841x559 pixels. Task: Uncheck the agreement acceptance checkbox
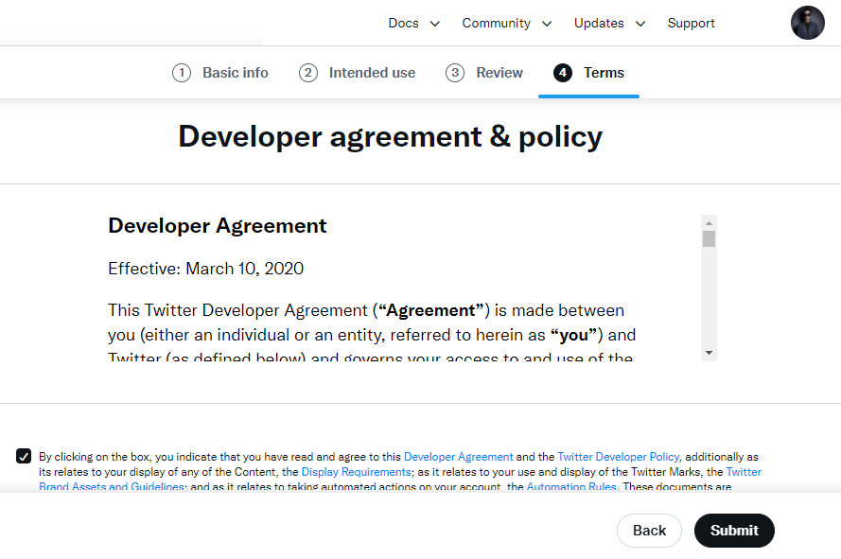[24, 456]
